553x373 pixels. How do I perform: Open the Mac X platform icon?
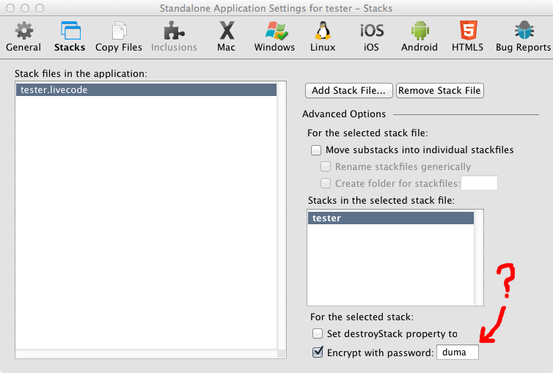pos(227,31)
